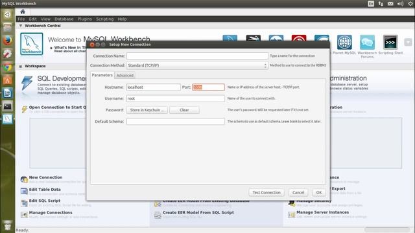Screen dimensions: 415x233
Task: Click the Edit Table Data link
Action: [45, 190]
